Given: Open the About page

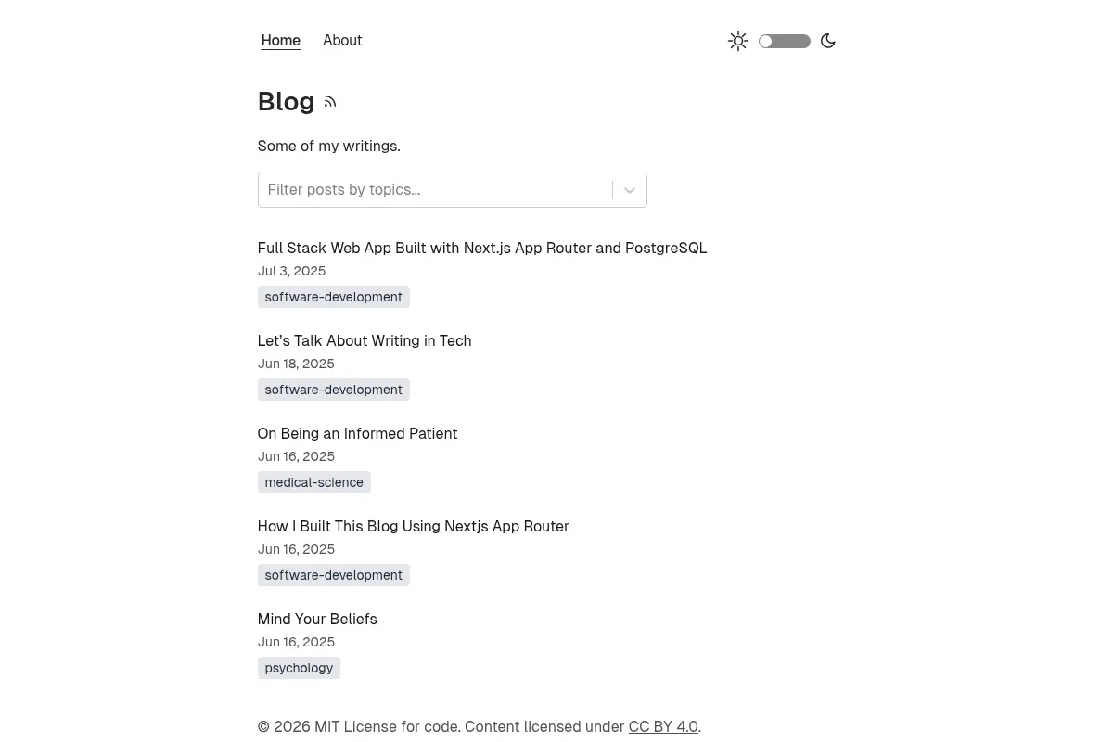Looking at the screenshot, I should [x=342, y=41].
